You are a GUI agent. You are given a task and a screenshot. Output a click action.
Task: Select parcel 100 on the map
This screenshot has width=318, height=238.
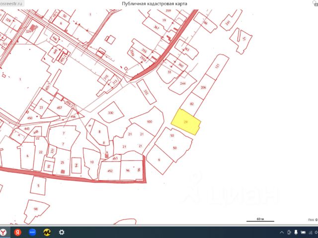(x=149, y=121)
